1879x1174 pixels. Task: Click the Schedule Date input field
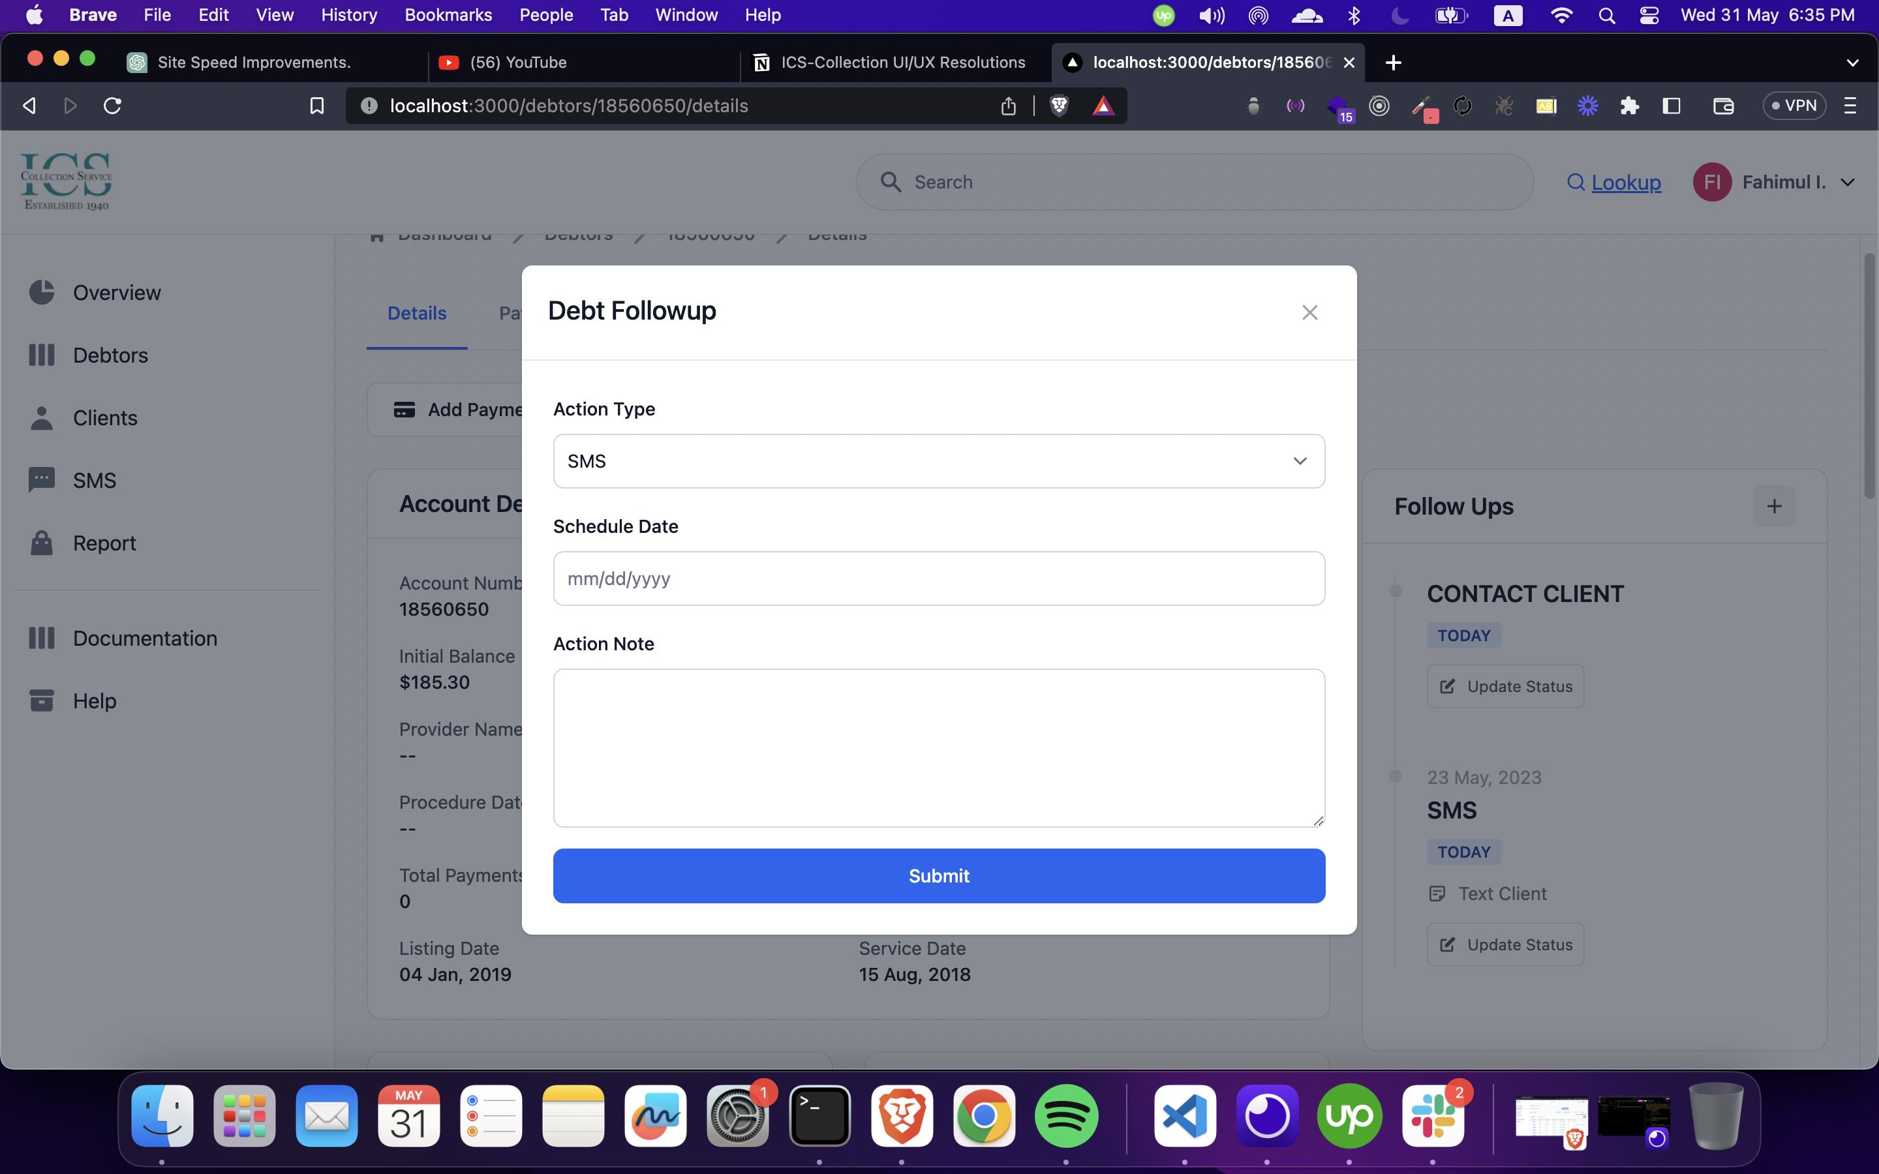(938, 579)
